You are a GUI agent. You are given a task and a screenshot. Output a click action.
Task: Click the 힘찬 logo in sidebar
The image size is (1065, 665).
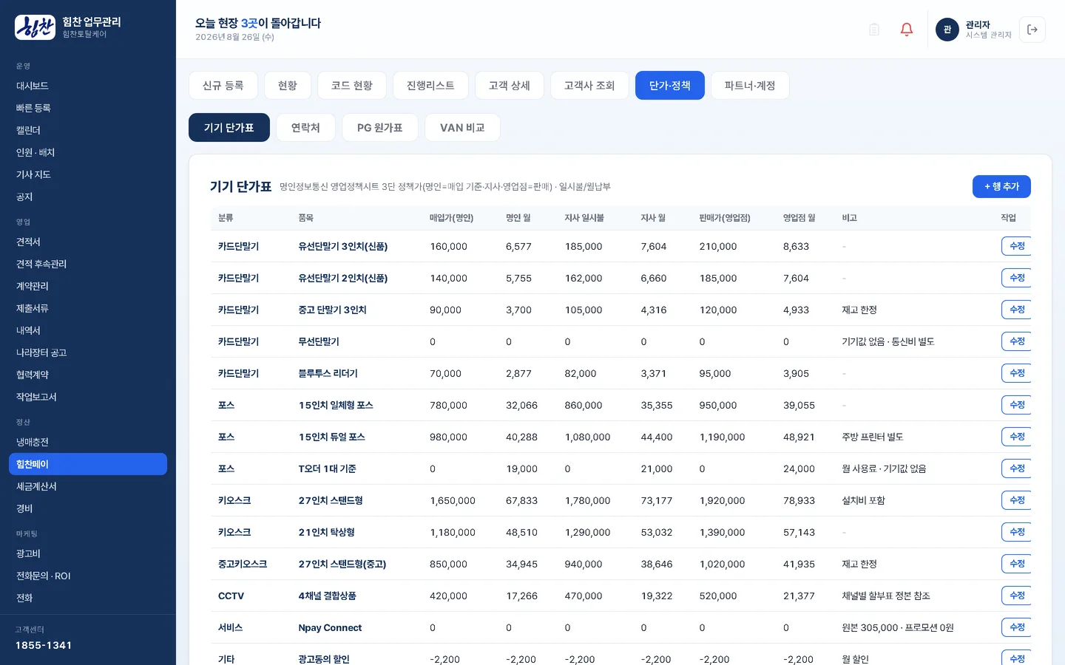(x=35, y=27)
